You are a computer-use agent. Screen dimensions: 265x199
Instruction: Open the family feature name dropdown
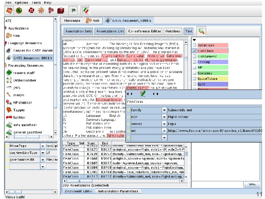point(164,110)
